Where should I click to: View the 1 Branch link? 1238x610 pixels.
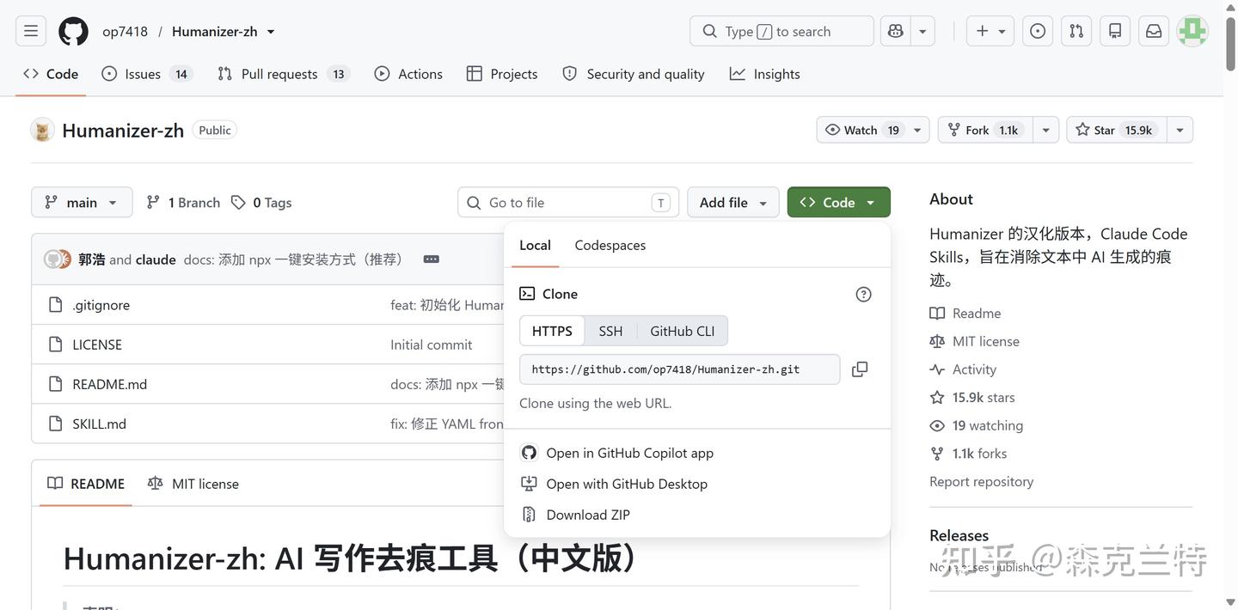(x=183, y=202)
